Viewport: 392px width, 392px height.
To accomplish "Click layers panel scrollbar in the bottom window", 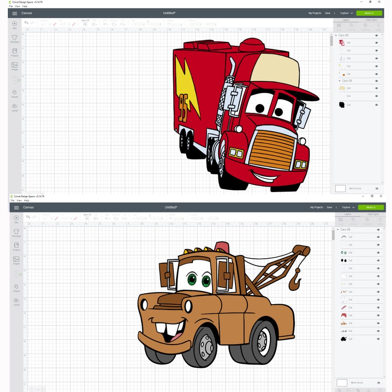I will [x=333, y=235].
